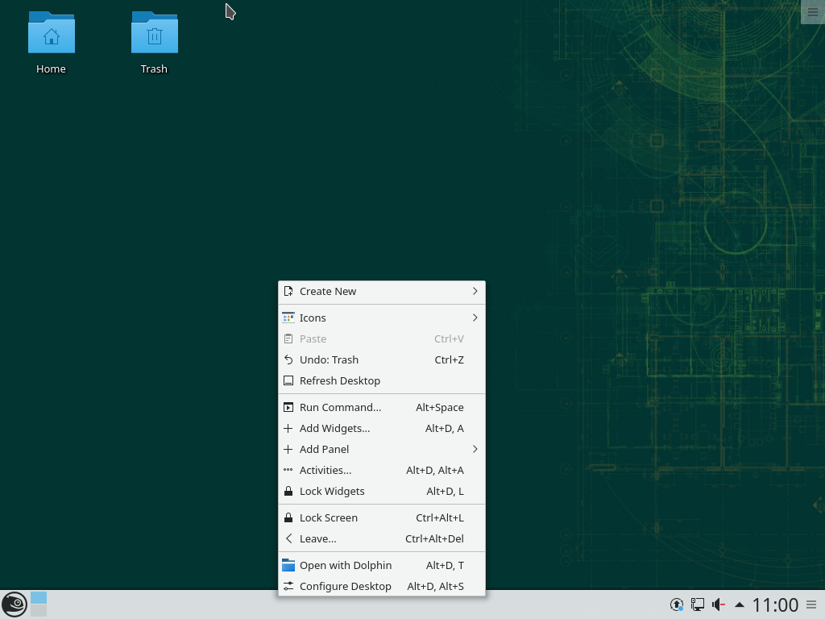Viewport: 825px width, 619px height.
Task: Show hidden system tray icons arrow
Action: [739, 604]
